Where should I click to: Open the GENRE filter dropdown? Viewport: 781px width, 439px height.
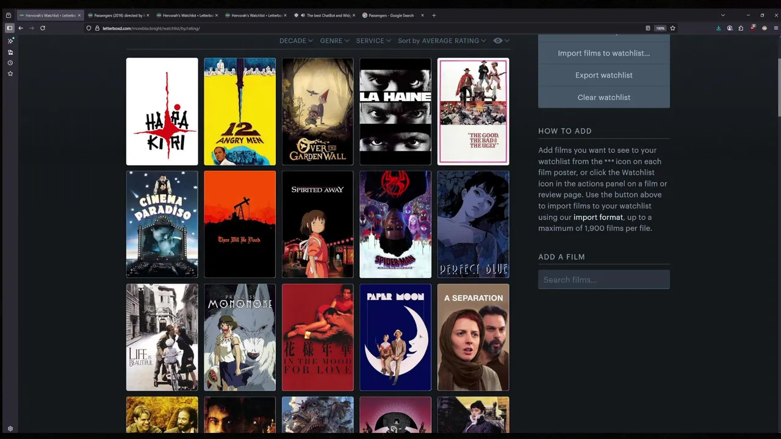point(334,41)
